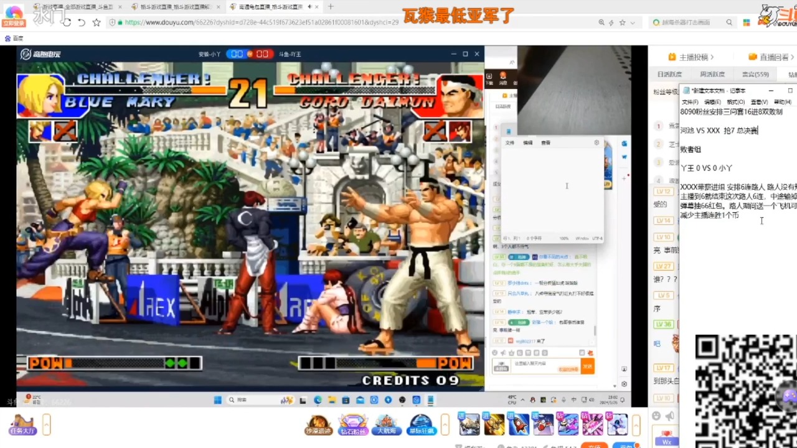Click the LV 17 fan badge

pyautogui.click(x=664, y=368)
